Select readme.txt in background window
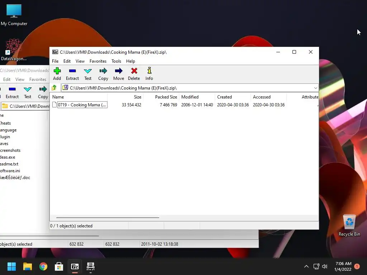This screenshot has width=367, height=275. point(9,164)
